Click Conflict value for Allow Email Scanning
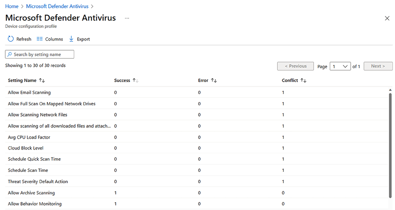 [283, 92]
